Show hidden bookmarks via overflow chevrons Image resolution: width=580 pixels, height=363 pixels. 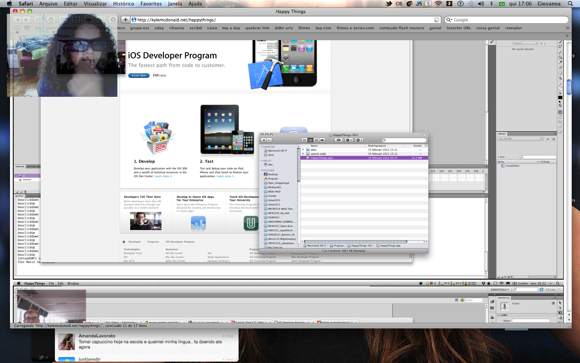click(567, 28)
